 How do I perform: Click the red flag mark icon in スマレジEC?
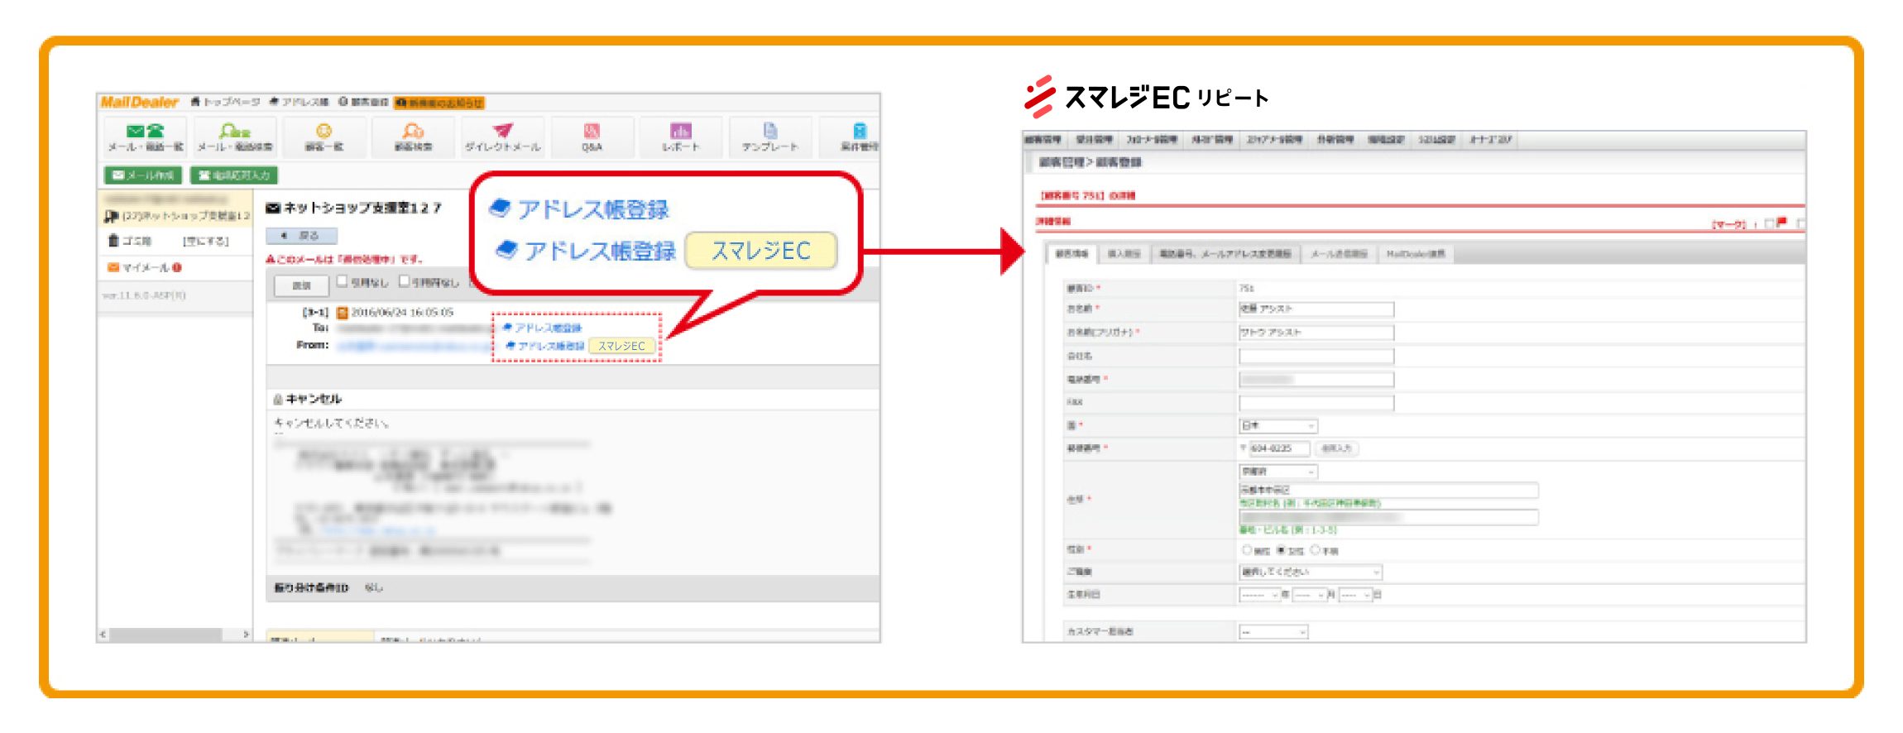tap(1781, 223)
